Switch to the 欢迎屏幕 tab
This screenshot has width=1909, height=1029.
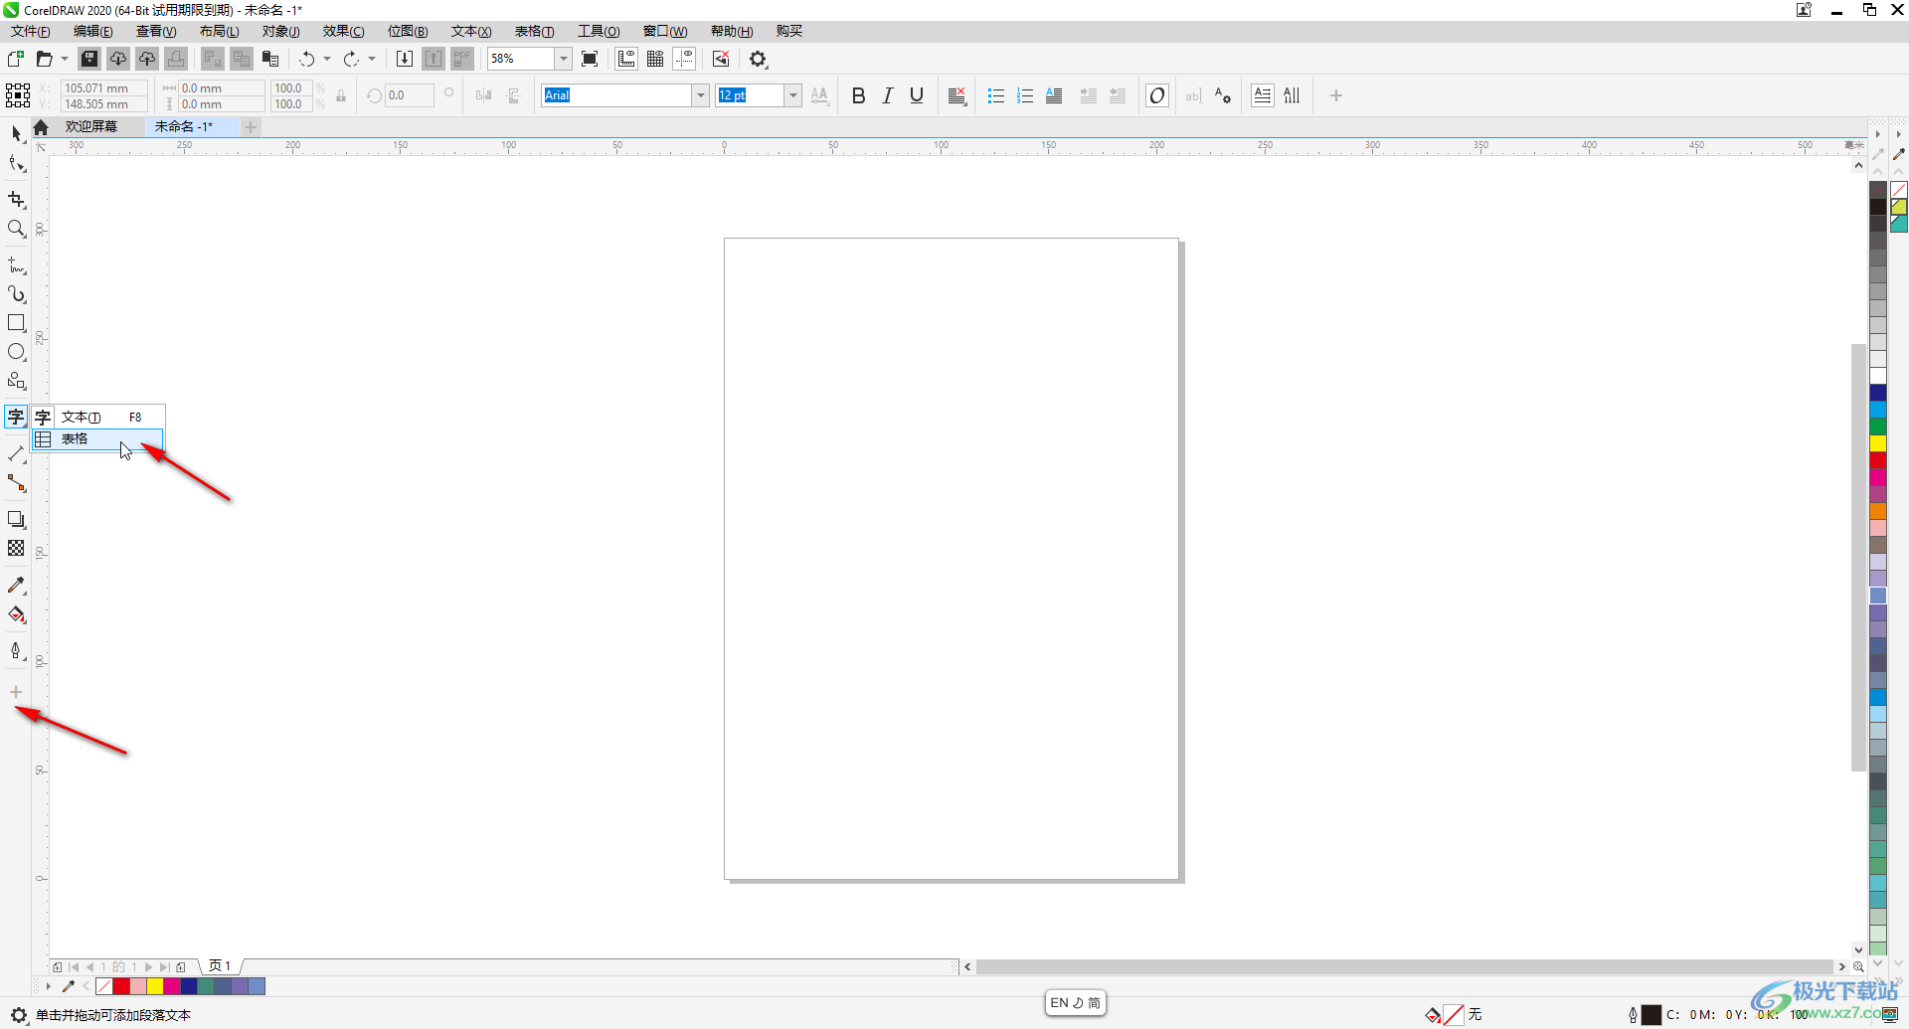coord(91,126)
